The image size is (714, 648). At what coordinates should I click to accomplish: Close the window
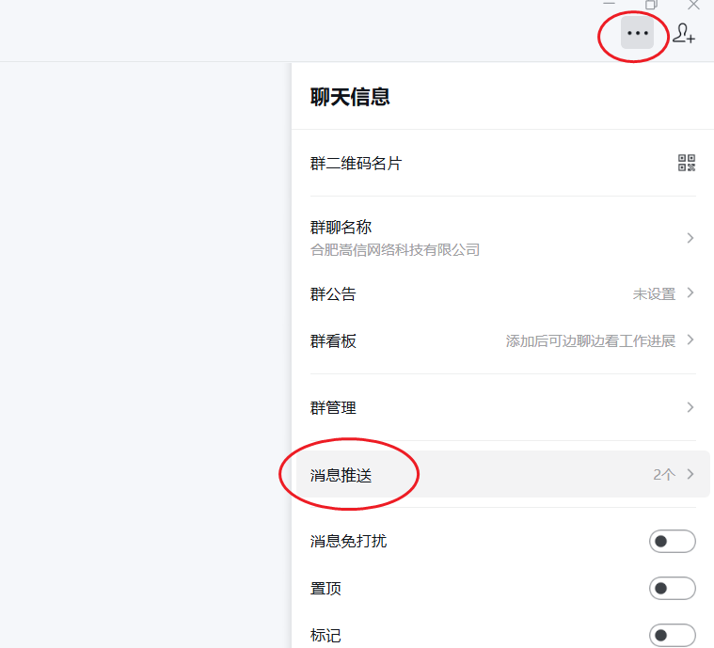click(x=693, y=5)
